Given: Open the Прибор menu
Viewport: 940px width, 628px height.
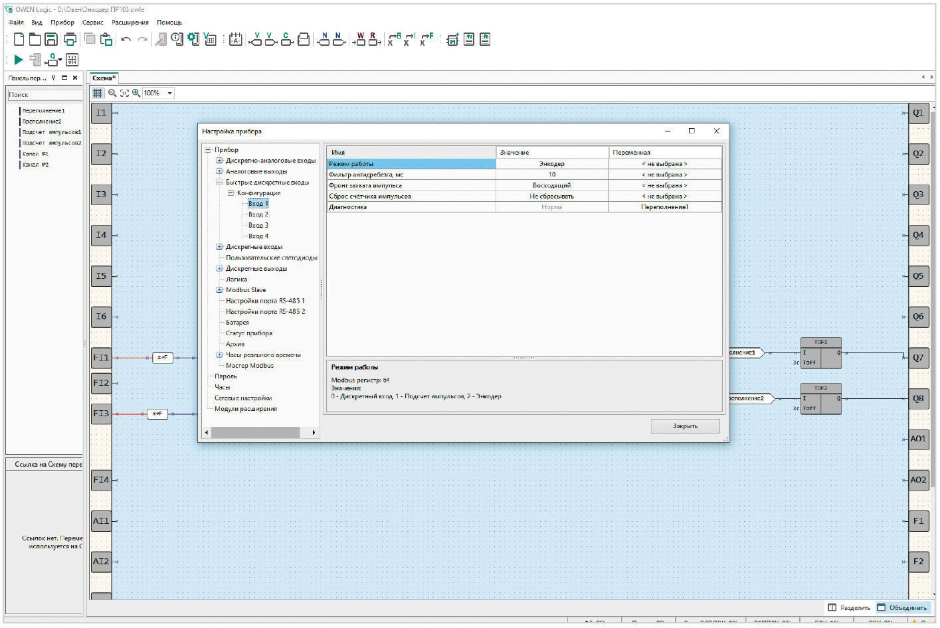Looking at the screenshot, I should coord(62,23).
